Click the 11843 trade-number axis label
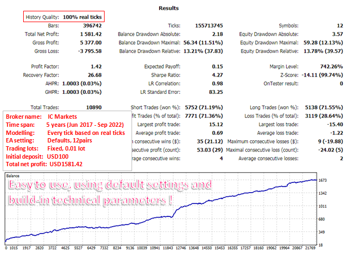The image size is (345, 259). click(x=168, y=248)
